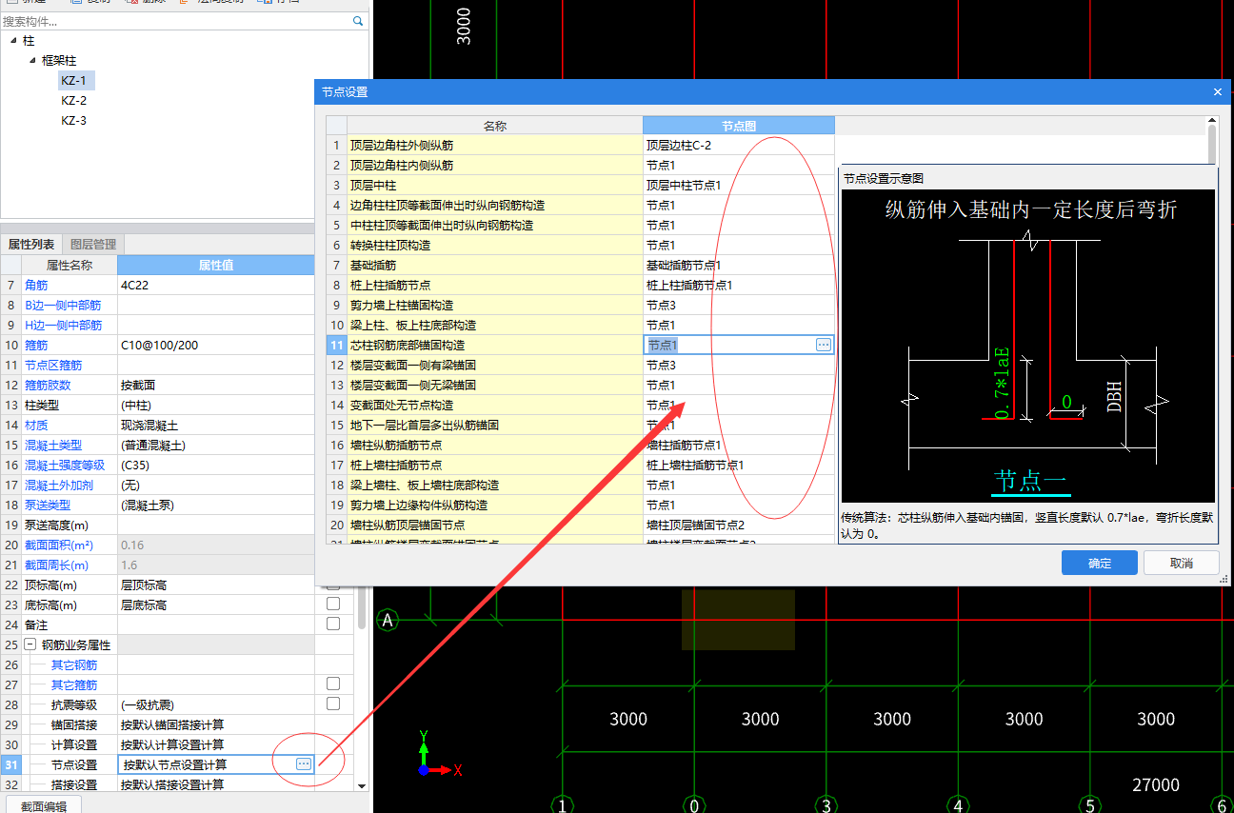Open node picker via ellipsis in 芯柱钢筋底部锚固构造 row
The height and width of the screenshot is (813, 1234).
pos(824,345)
